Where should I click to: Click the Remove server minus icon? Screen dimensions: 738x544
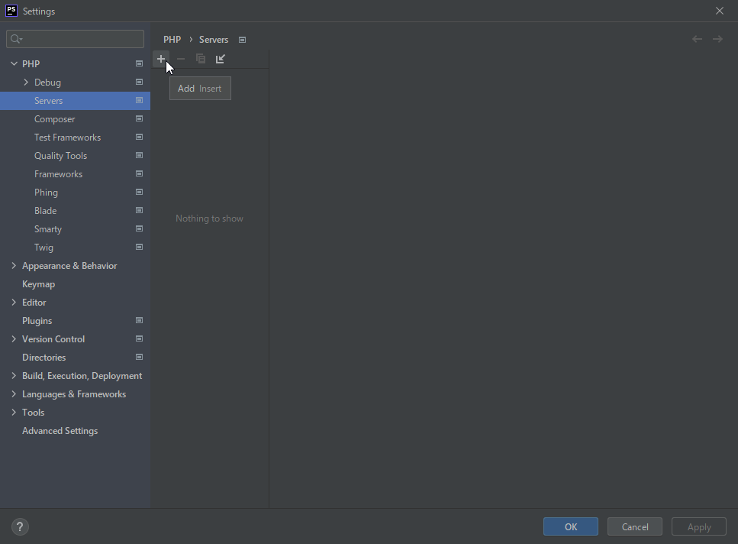click(181, 59)
